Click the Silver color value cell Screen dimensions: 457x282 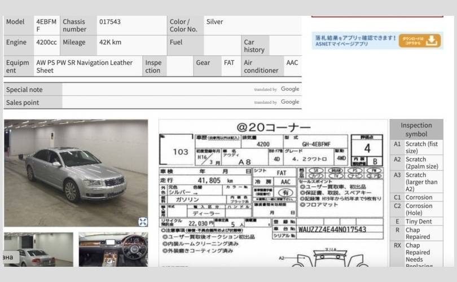click(x=214, y=22)
